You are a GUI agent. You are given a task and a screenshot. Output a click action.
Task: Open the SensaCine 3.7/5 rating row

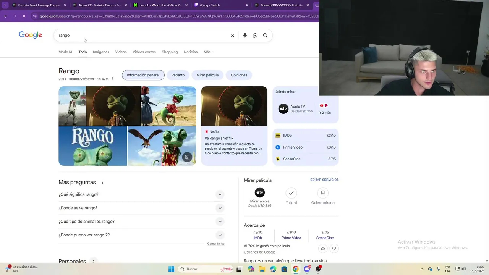click(306, 159)
